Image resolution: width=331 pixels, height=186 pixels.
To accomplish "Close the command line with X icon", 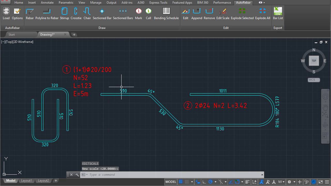I will (x=71, y=175).
